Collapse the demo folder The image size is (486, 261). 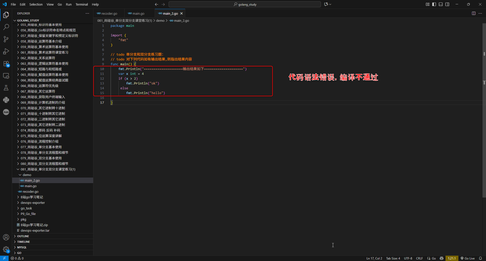(53, 175)
